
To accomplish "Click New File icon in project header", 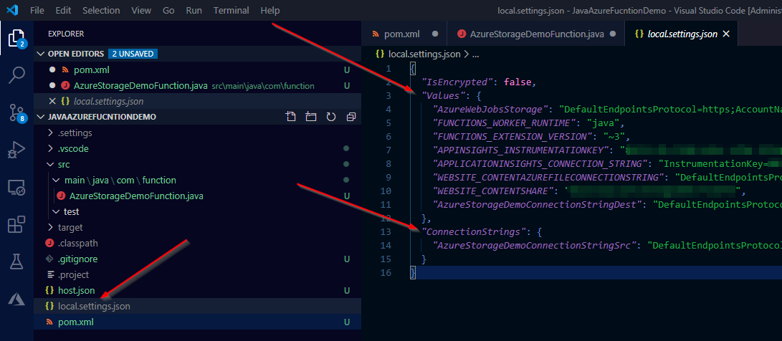I will (x=290, y=117).
